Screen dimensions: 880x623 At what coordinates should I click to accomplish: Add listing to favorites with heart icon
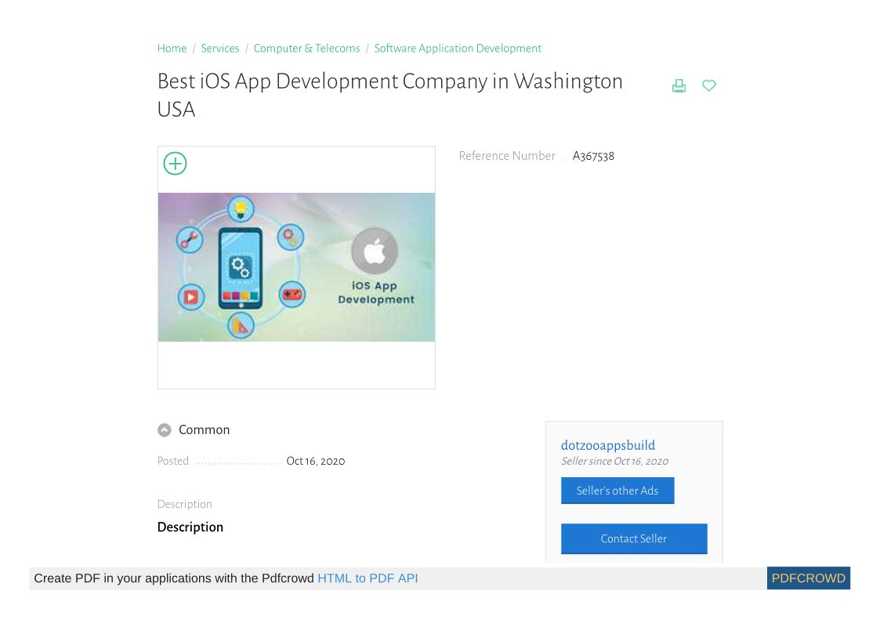click(708, 86)
